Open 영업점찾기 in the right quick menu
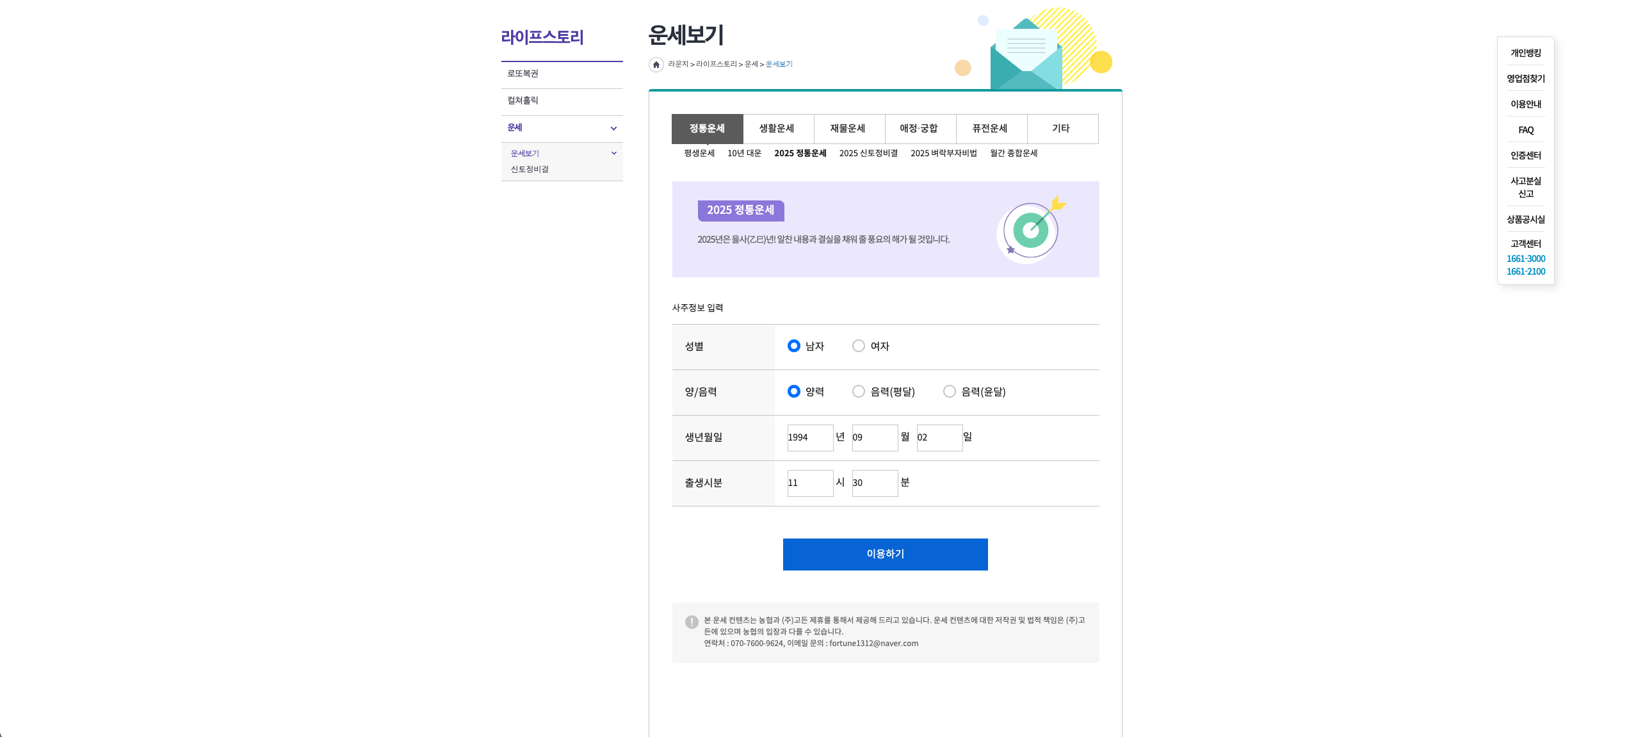Screen dimensions: 1629x737 click(1525, 78)
